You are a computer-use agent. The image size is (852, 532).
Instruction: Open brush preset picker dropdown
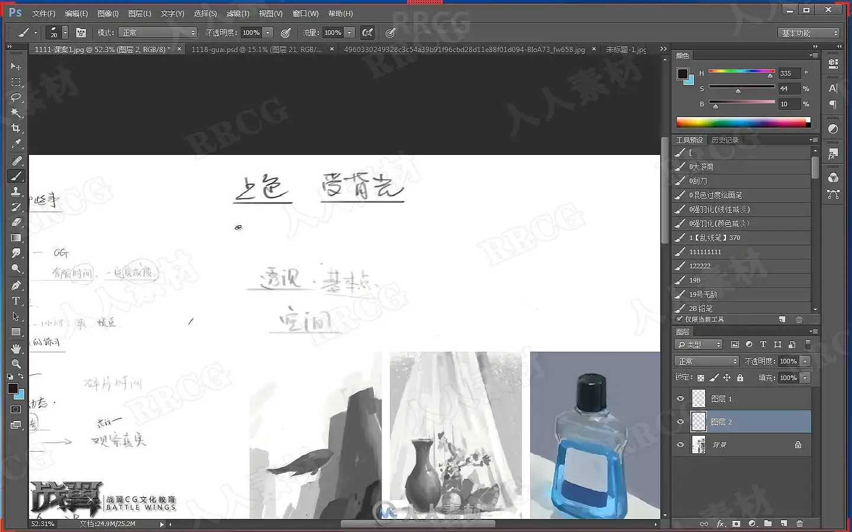(x=64, y=33)
